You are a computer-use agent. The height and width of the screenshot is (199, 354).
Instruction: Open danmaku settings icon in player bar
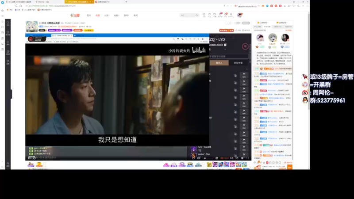(x=217, y=158)
